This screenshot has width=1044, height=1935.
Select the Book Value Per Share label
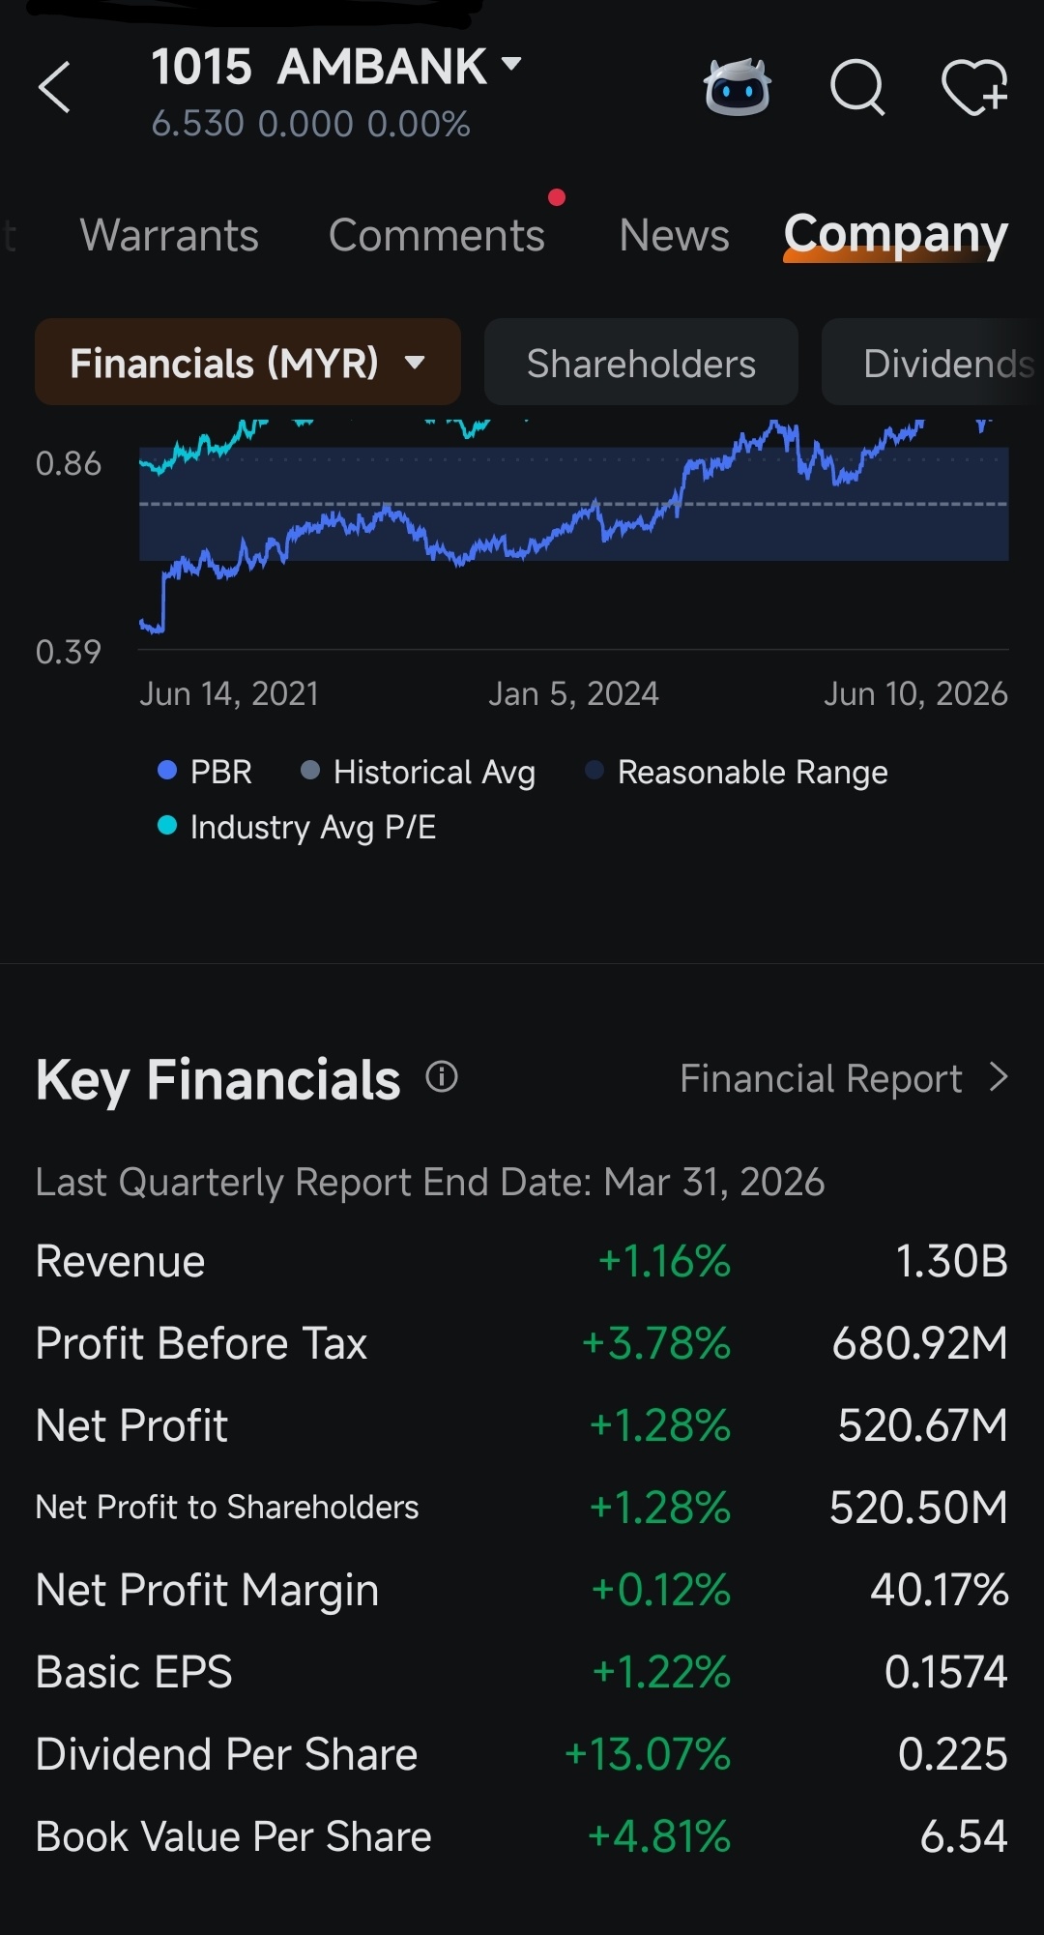coord(233,1836)
